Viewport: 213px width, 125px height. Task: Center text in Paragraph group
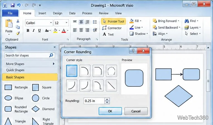point(81,30)
